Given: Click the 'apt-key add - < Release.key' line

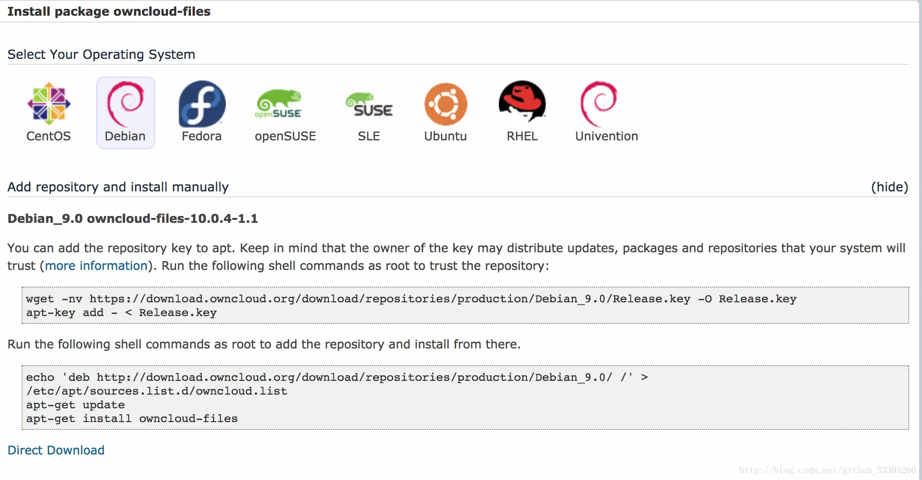Looking at the screenshot, I should click(x=121, y=313).
